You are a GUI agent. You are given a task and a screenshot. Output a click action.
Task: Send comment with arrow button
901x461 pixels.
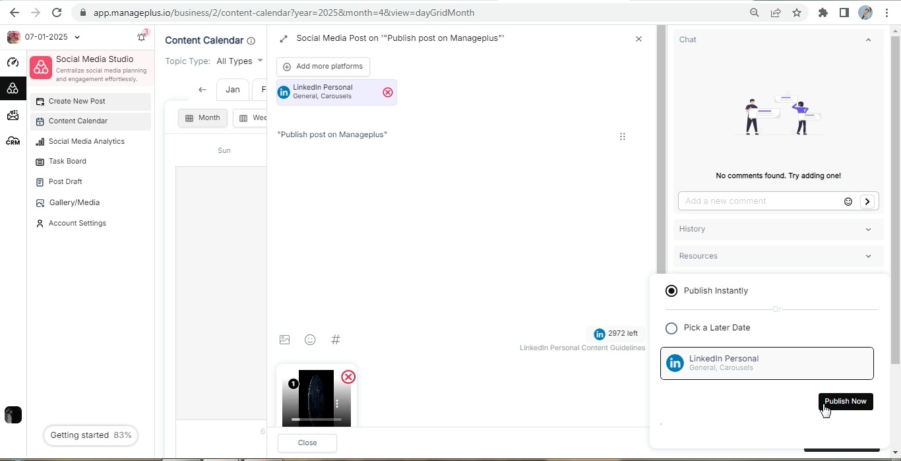[868, 201]
